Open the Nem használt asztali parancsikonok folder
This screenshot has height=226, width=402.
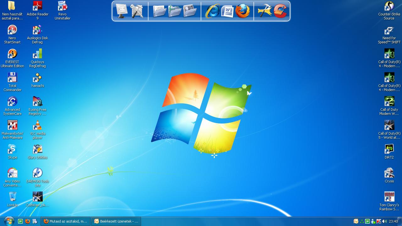tap(12, 10)
